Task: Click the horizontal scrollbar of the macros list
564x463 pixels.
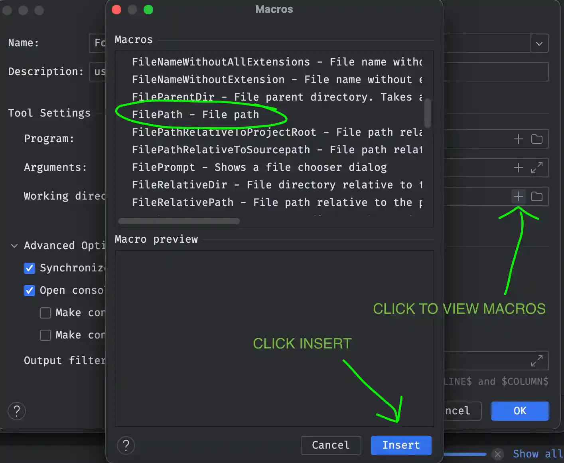Action: pos(179,221)
